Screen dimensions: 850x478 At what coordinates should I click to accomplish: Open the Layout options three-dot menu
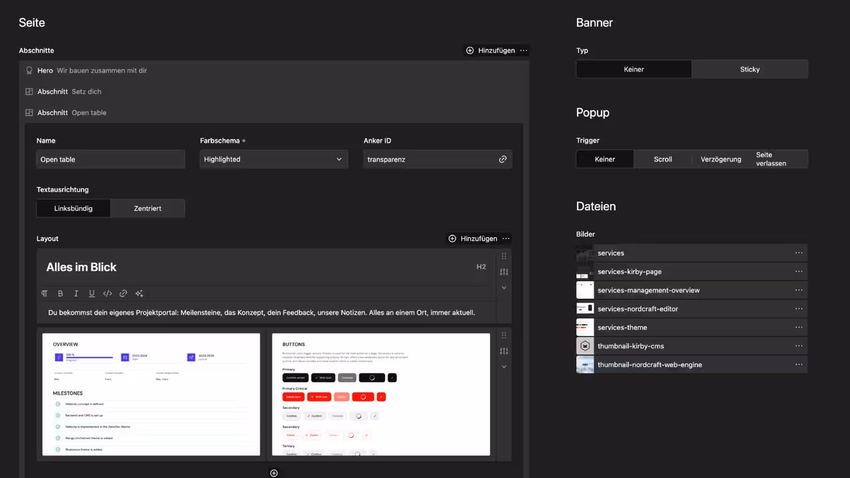[506, 238]
